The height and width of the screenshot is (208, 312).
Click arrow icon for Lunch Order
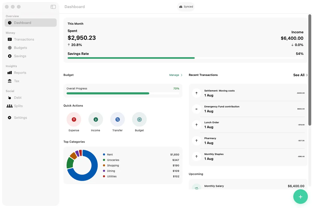pos(197,125)
